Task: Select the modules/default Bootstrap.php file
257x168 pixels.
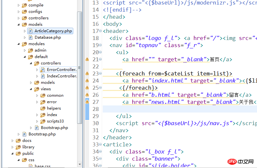Action: pos(54,128)
